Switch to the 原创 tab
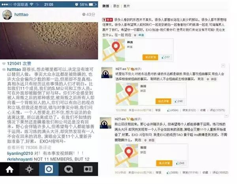 coord(116,6)
